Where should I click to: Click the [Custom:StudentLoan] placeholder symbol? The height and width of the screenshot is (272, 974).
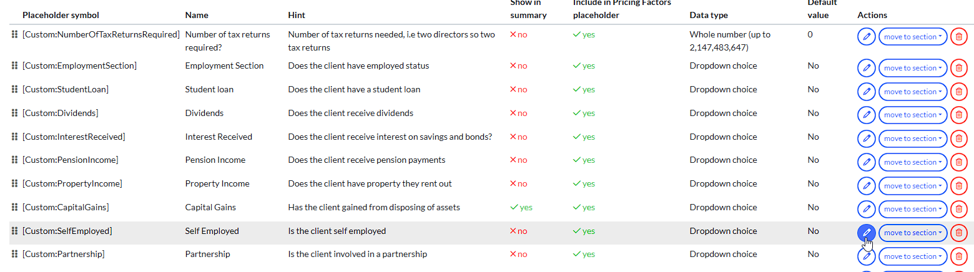tap(66, 89)
